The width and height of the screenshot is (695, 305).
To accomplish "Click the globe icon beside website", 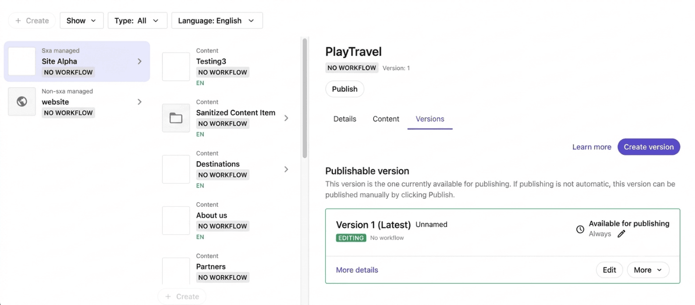I will [x=22, y=102].
